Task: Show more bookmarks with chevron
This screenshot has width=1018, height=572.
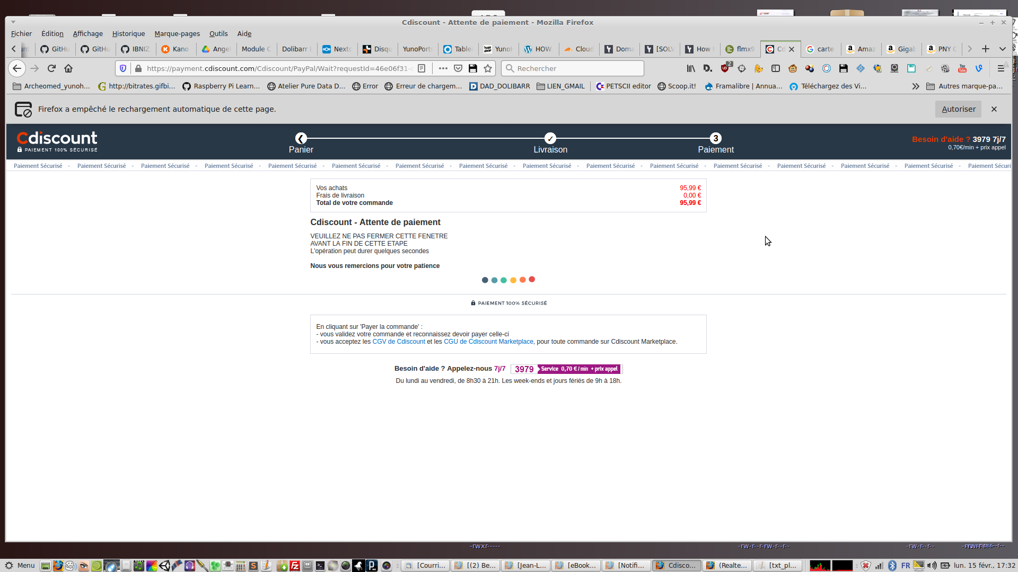Action: [x=916, y=86]
